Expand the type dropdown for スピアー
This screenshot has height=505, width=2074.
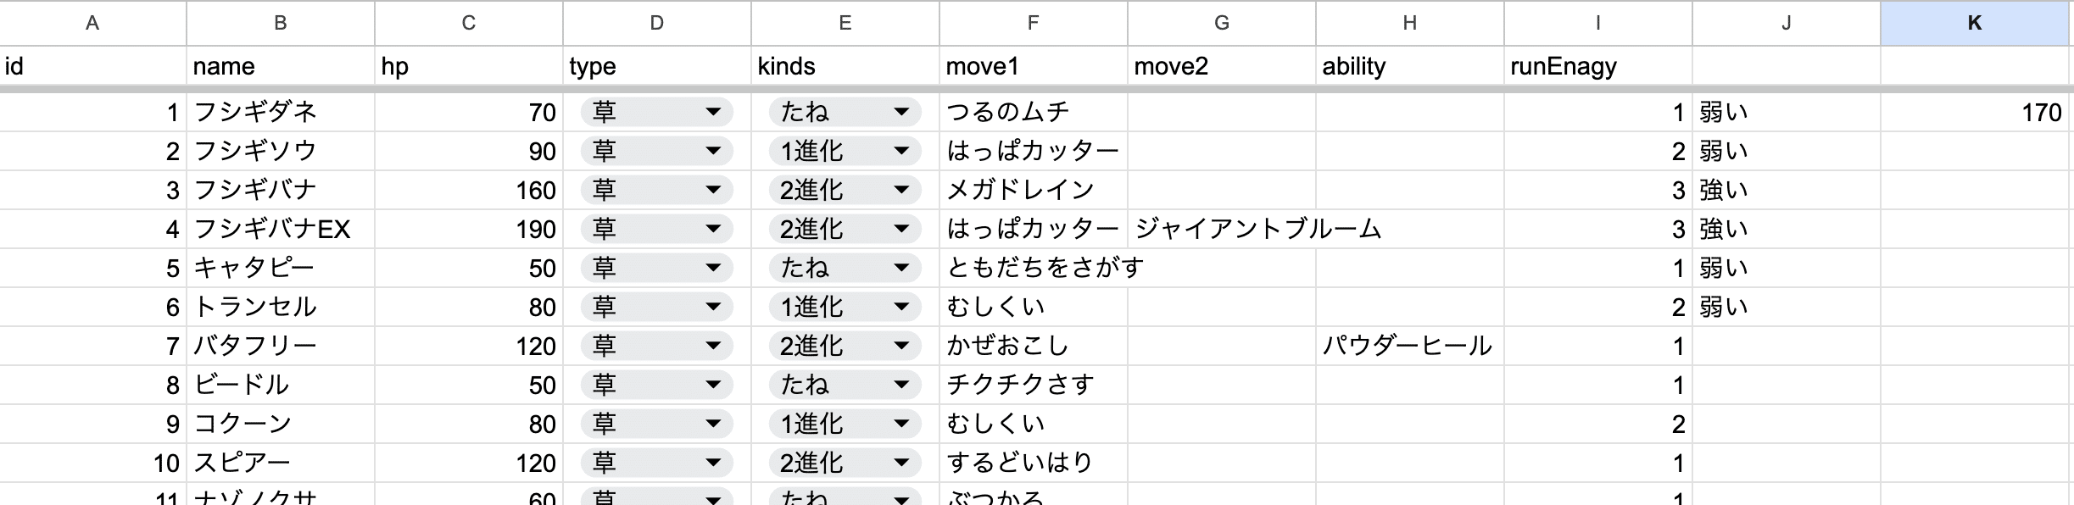pos(656,463)
